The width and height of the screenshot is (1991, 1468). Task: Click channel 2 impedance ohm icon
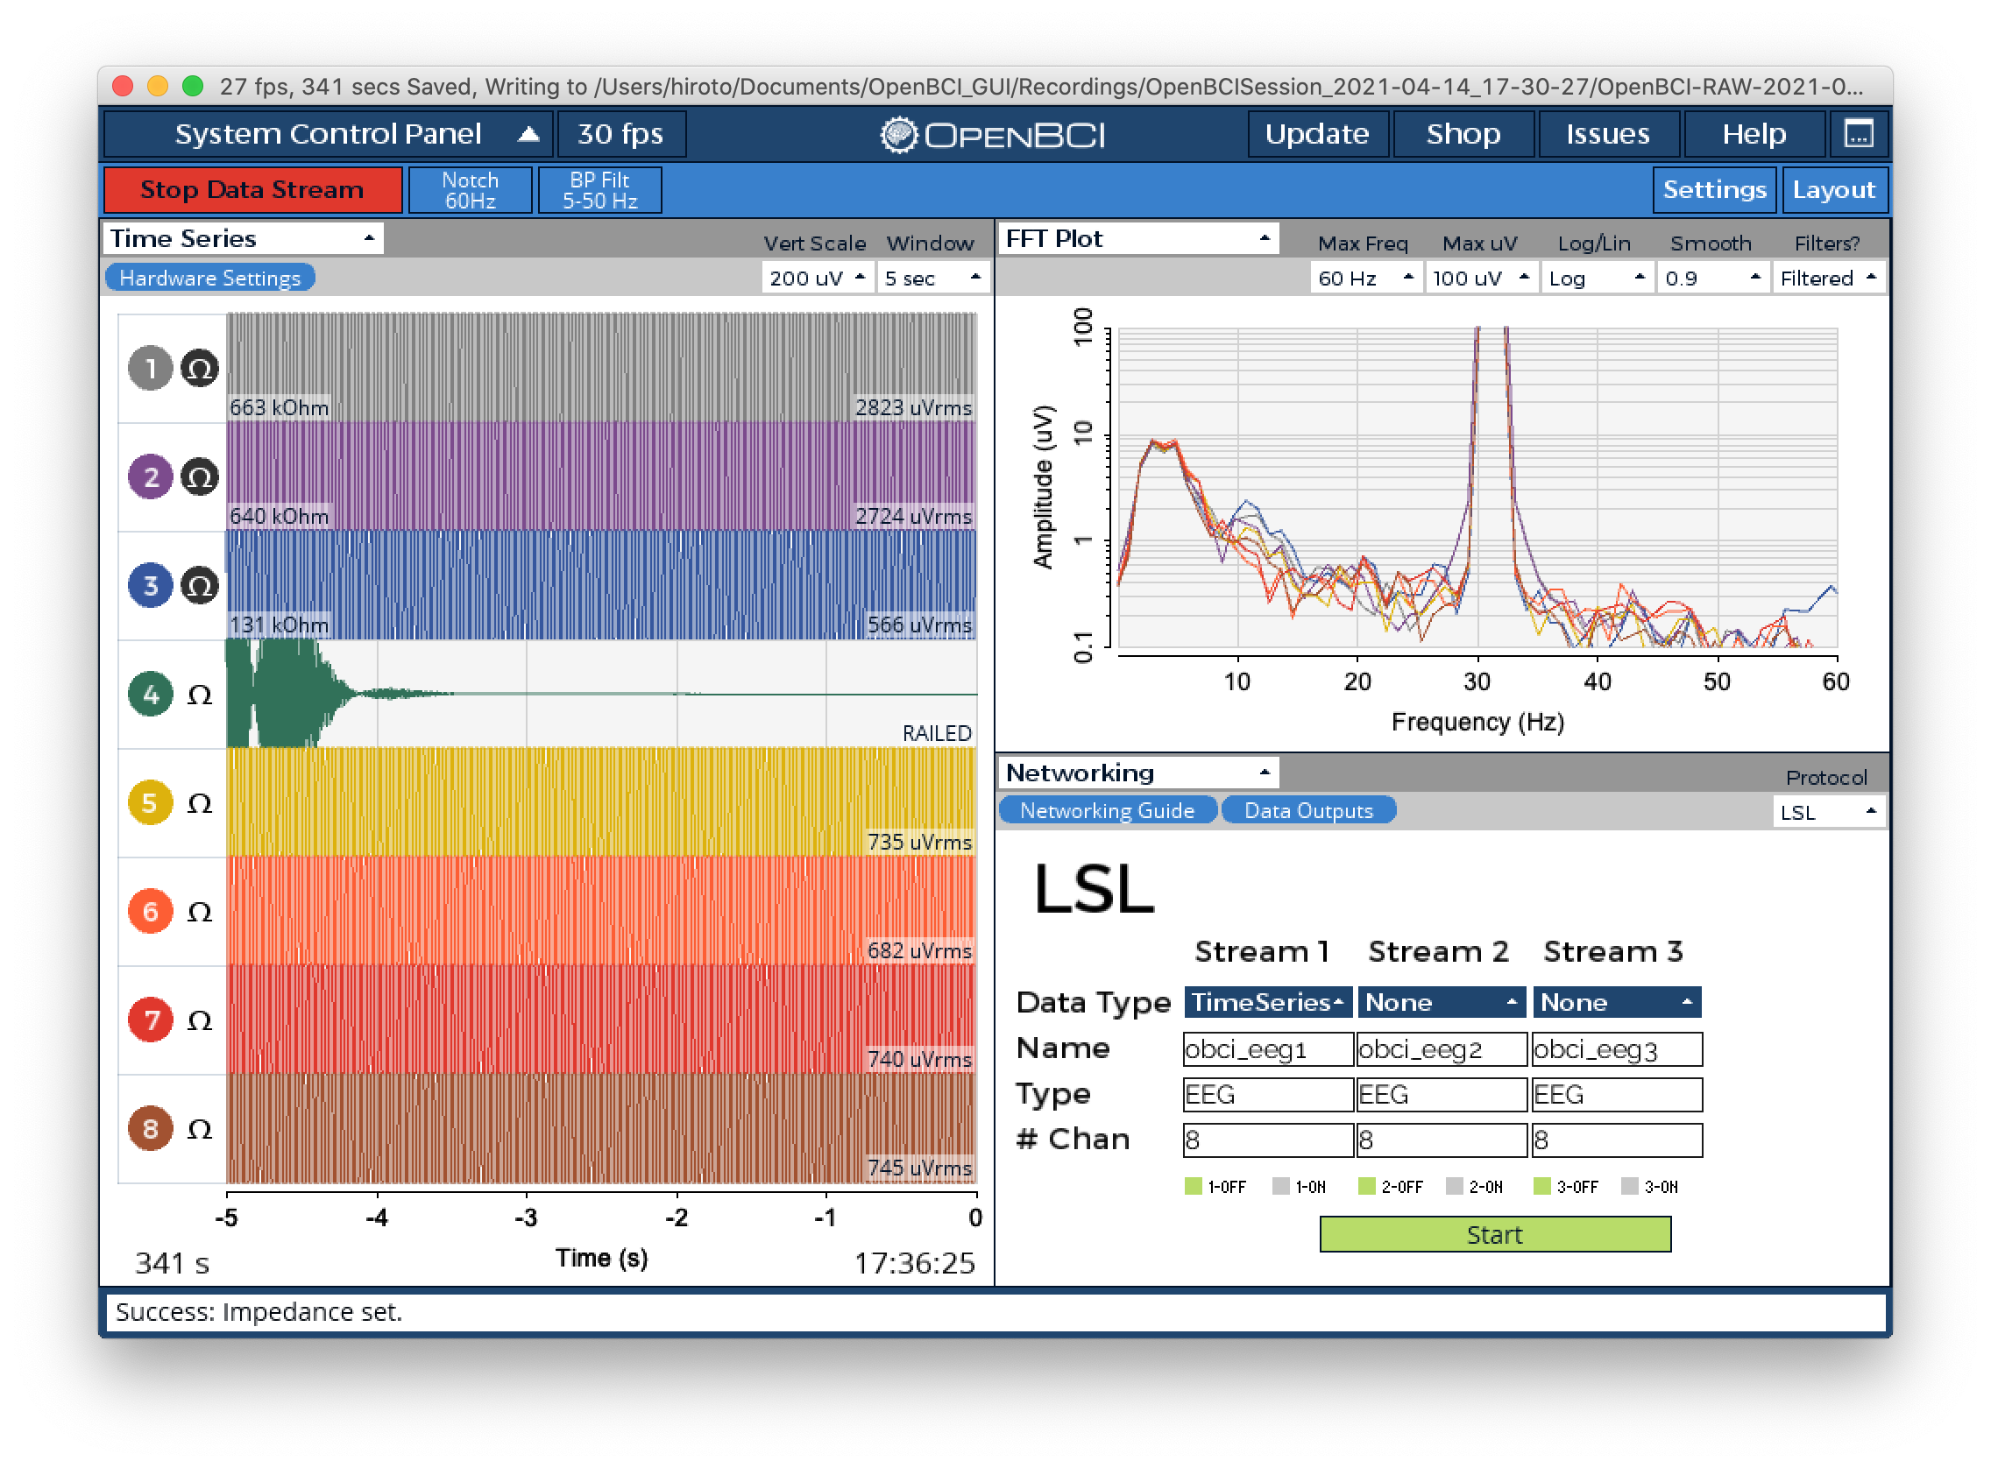coord(200,477)
